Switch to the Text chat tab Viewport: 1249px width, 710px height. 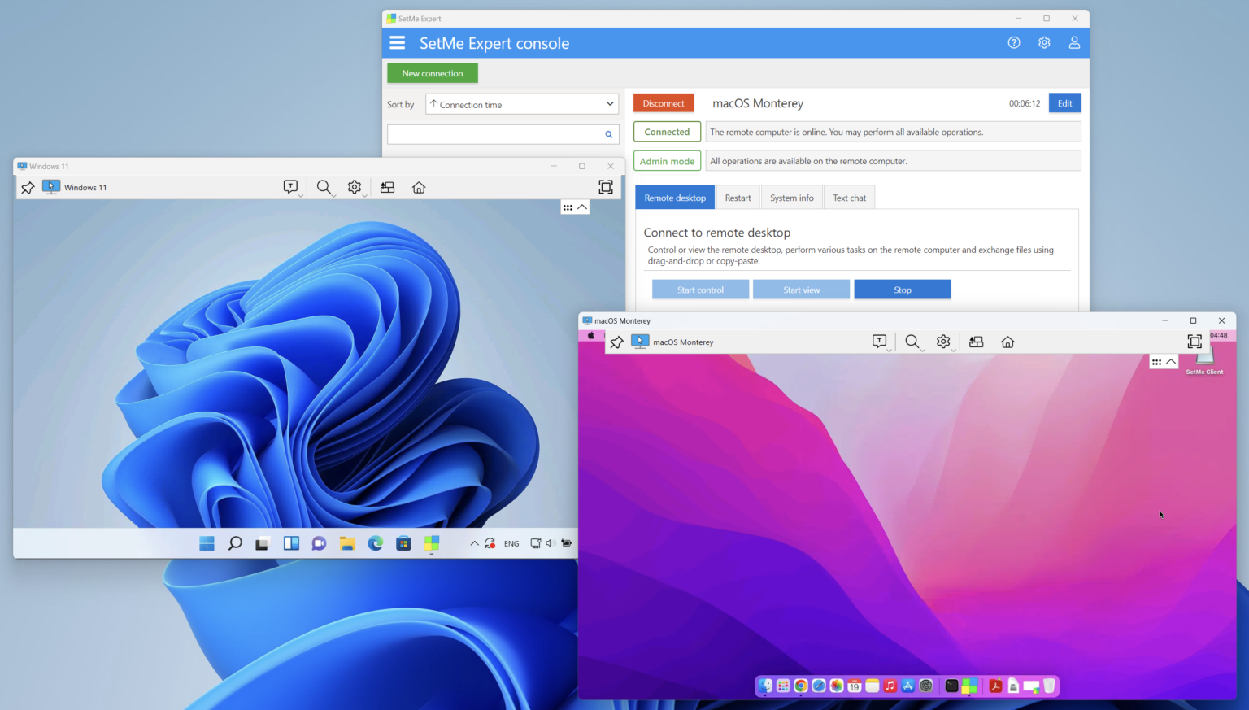click(850, 198)
